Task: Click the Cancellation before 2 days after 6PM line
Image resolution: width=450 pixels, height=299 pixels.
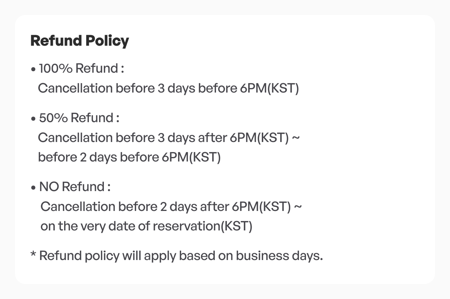Action: (x=171, y=207)
